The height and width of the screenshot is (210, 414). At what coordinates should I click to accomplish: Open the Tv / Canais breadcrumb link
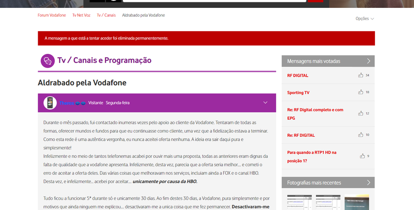[106, 15]
